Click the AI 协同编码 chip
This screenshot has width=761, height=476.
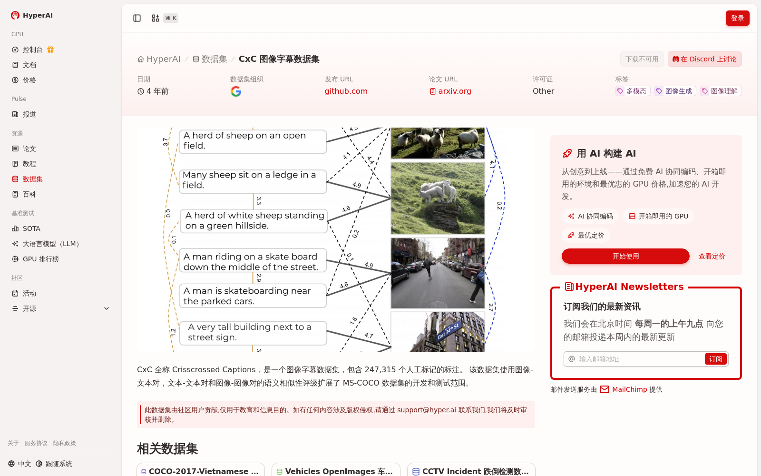(590, 216)
